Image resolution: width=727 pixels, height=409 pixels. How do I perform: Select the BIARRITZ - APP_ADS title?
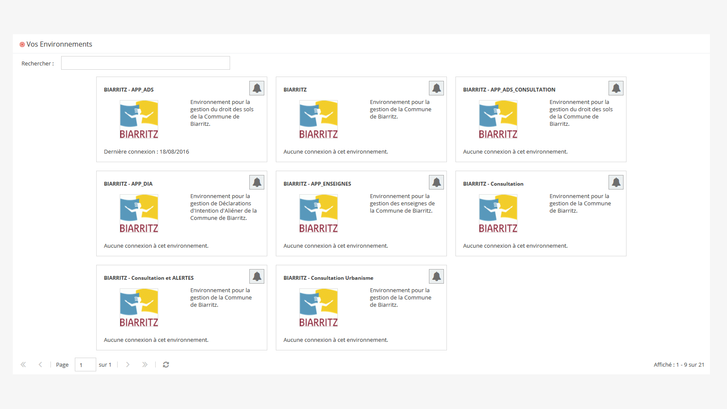click(129, 90)
